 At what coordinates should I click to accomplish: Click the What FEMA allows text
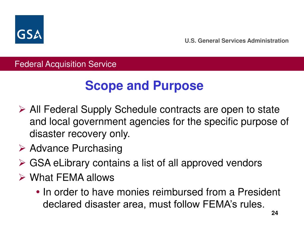(x=72, y=178)
